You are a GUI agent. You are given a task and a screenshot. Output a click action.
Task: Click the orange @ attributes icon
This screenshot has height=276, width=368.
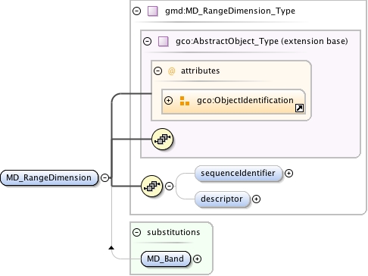pos(171,71)
